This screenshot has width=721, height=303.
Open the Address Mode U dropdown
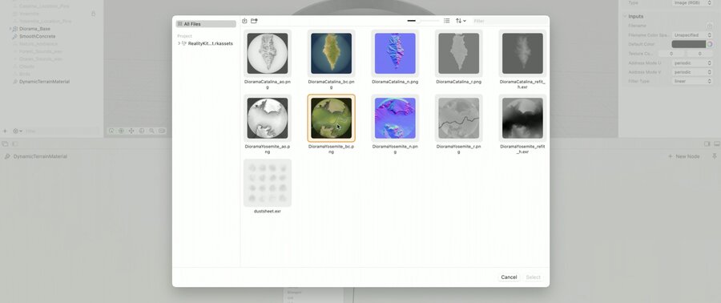(692, 63)
